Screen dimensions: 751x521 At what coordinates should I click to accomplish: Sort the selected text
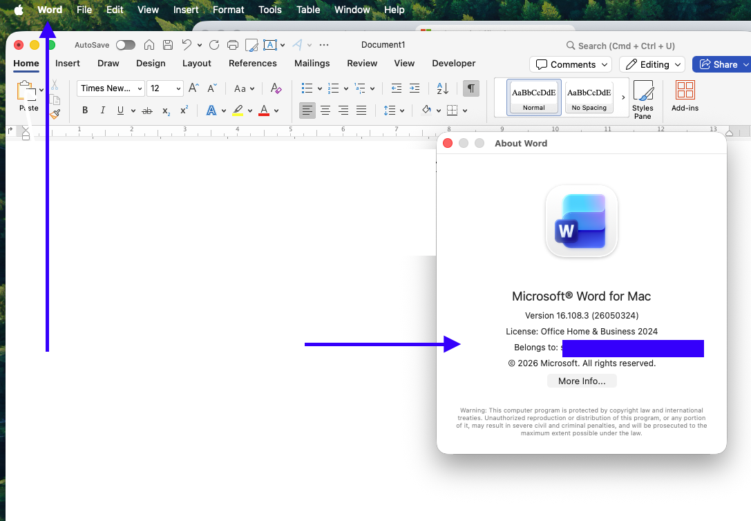tap(443, 88)
